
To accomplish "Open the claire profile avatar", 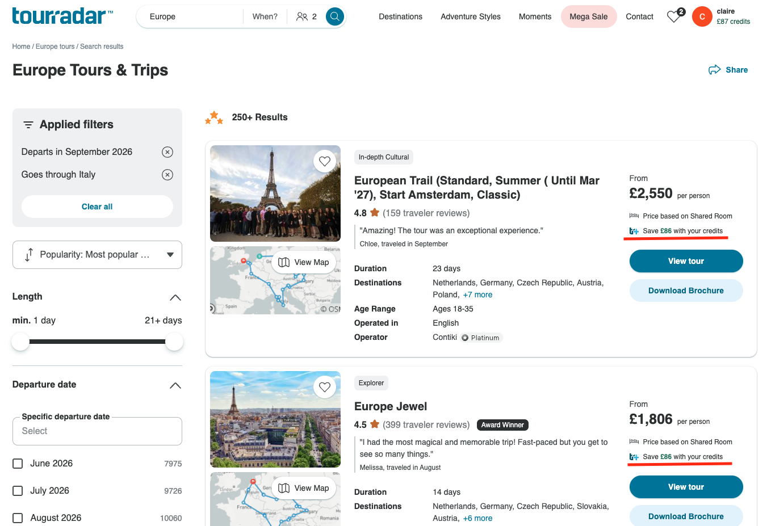I will (702, 16).
